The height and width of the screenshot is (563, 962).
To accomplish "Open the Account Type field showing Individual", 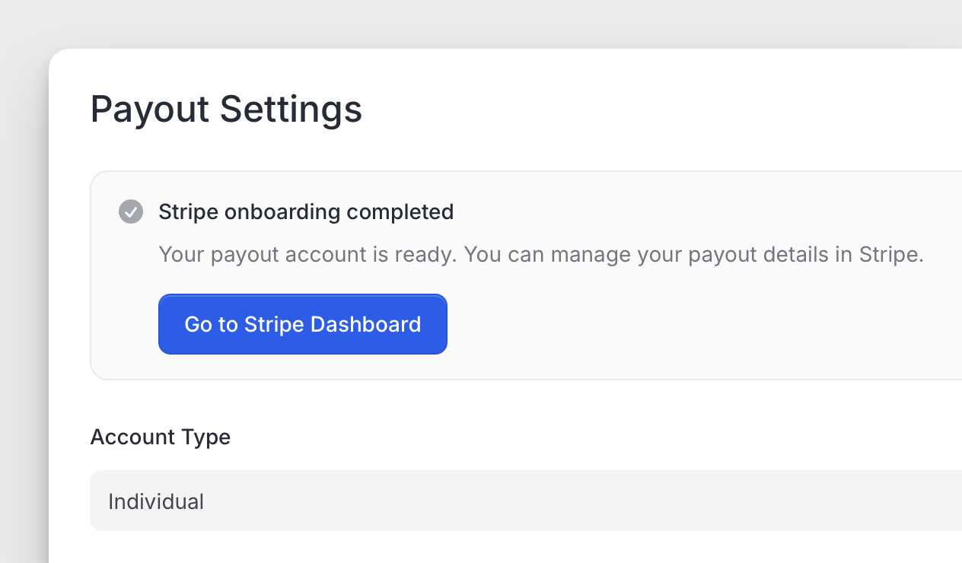I will pyautogui.click(x=525, y=501).
